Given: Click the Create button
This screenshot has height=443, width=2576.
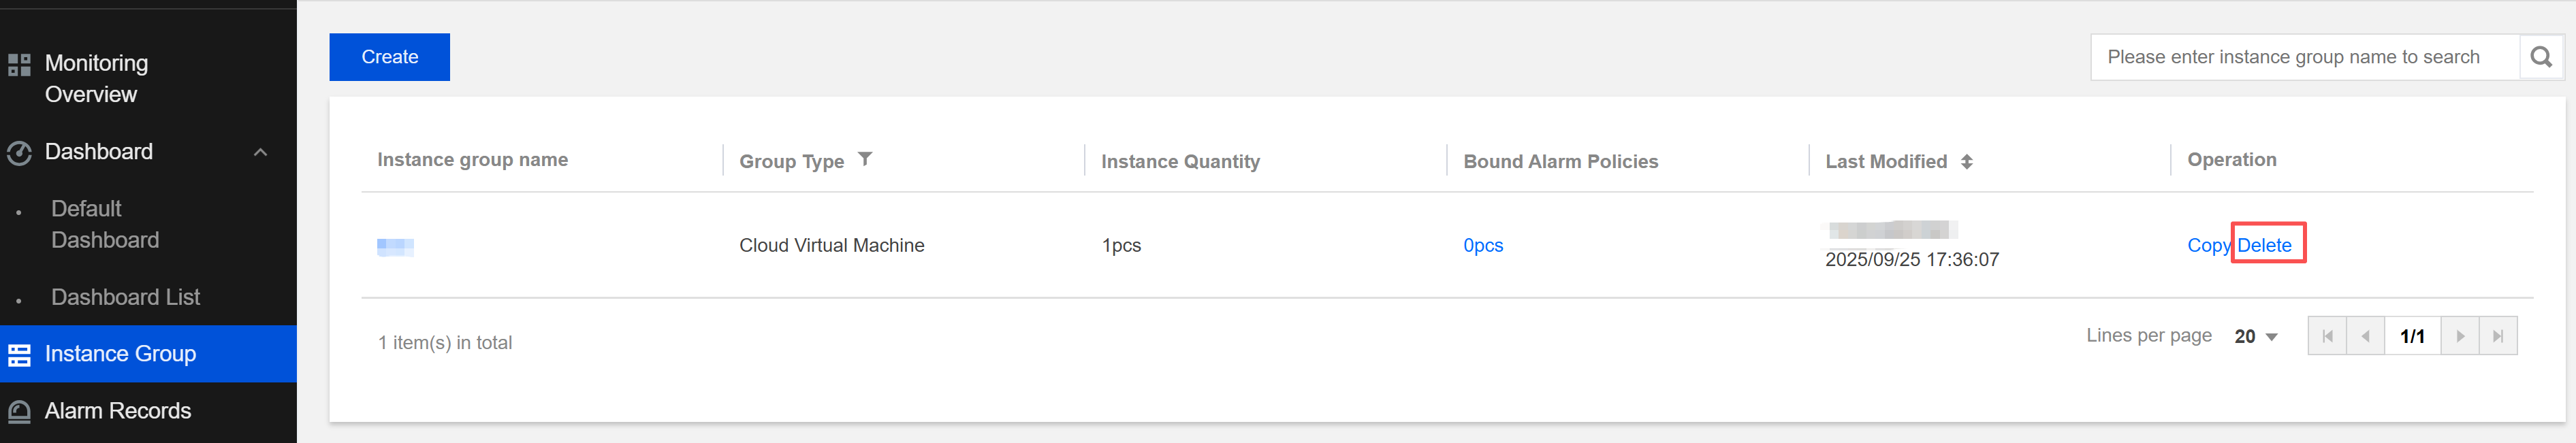Looking at the screenshot, I should (x=389, y=57).
